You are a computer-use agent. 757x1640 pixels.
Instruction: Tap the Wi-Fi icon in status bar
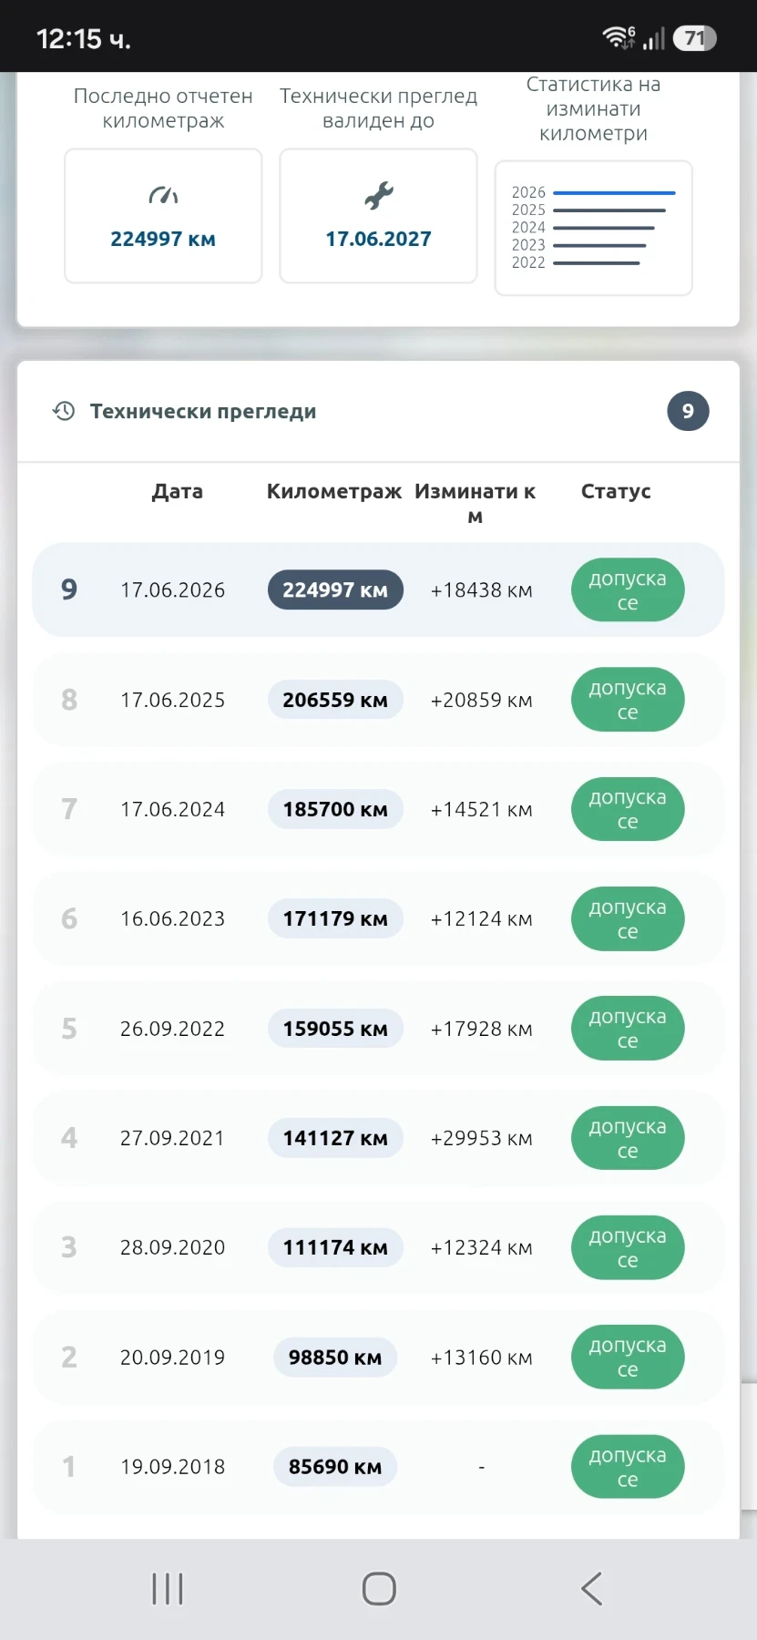(619, 37)
